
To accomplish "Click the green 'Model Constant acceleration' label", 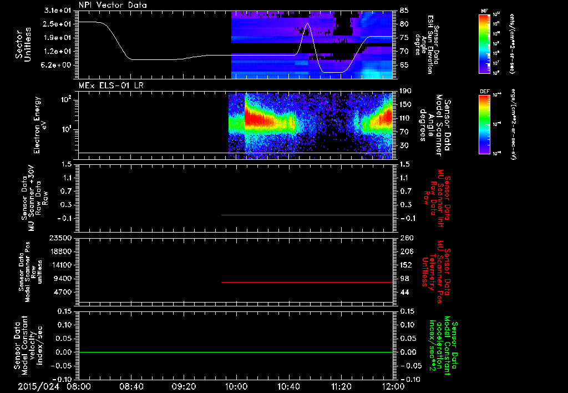I will (442, 346).
